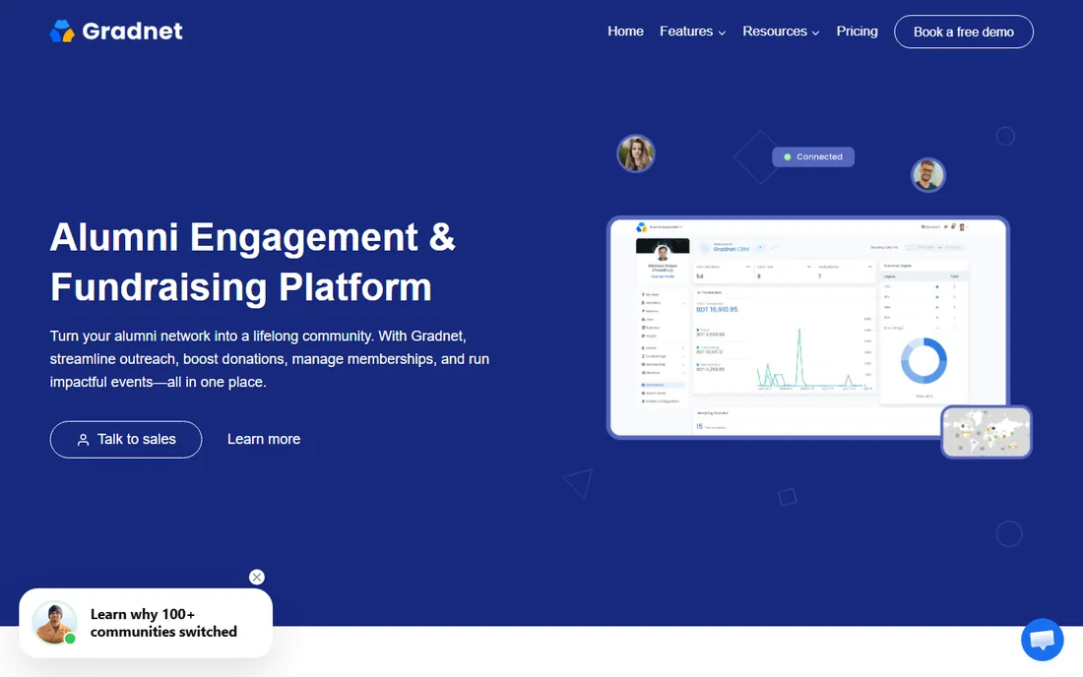The width and height of the screenshot is (1083, 677).
Task: Click the woman's avatar photo
Action: tap(635, 154)
